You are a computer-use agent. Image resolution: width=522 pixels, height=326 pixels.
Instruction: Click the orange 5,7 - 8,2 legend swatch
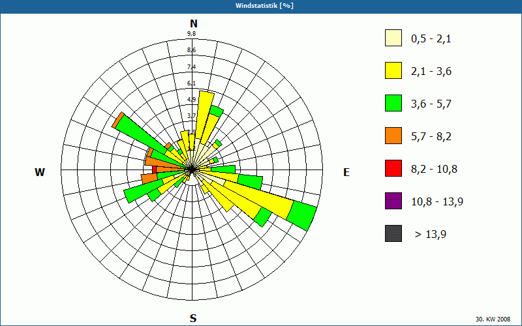(x=393, y=136)
